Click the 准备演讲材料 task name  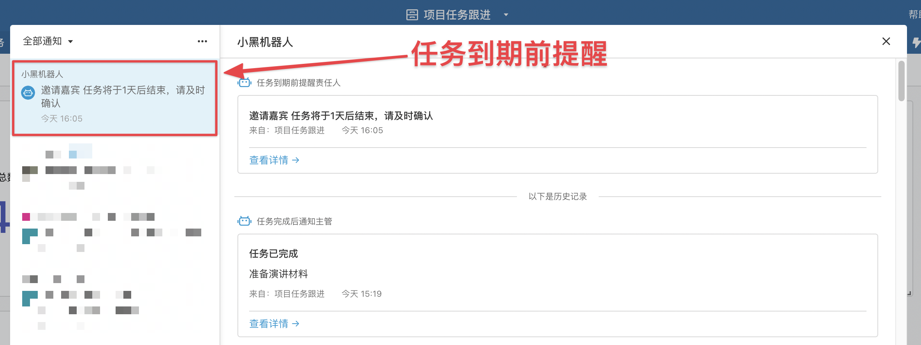tap(278, 274)
